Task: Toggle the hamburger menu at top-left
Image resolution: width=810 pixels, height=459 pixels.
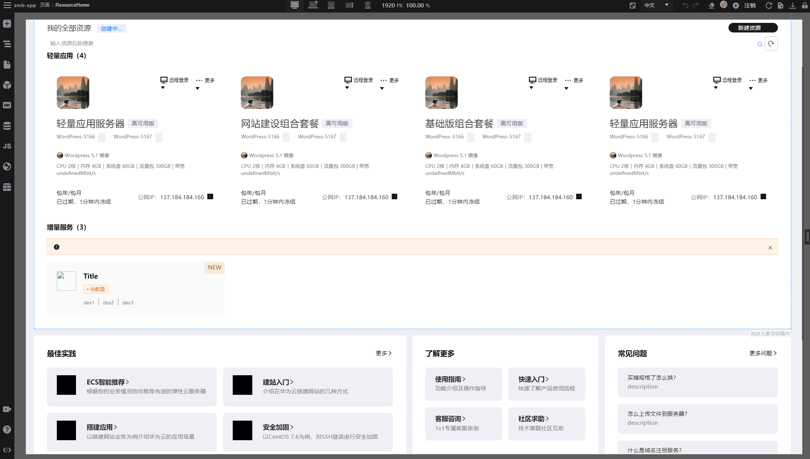Action: 7,5
